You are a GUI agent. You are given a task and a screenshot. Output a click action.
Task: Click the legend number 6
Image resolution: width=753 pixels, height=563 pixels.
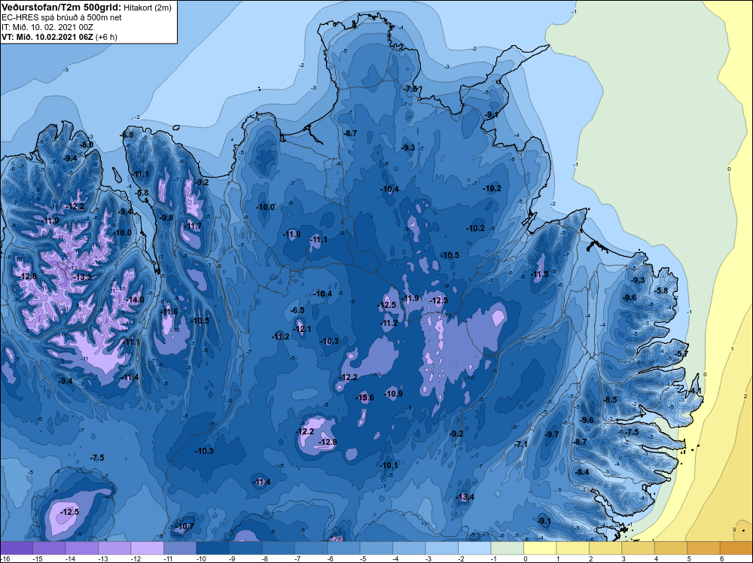click(722, 558)
